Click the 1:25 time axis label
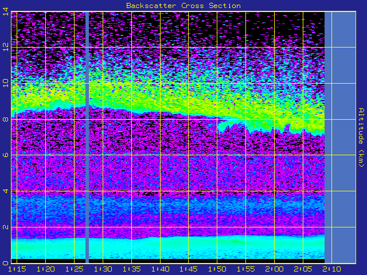Screen dimensions: 367x275 (x=74, y=269)
